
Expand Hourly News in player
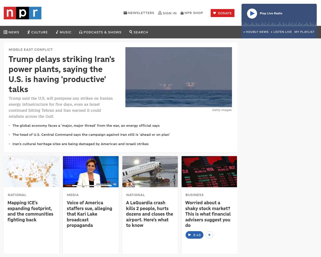click(x=256, y=32)
